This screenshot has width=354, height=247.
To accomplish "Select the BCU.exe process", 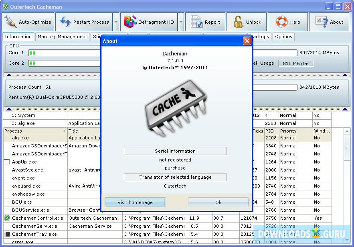I will pyautogui.click(x=168, y=202).
